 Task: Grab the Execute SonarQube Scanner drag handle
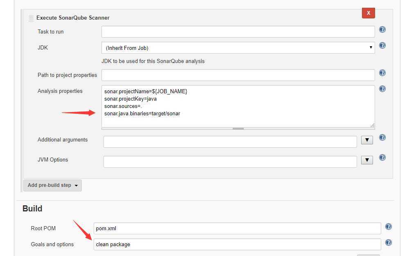[31, 18]
